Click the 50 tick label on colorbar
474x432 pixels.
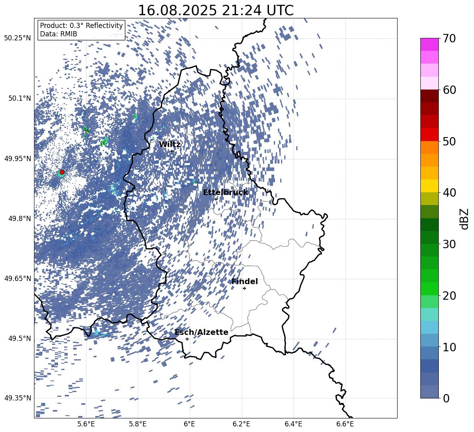450,141
